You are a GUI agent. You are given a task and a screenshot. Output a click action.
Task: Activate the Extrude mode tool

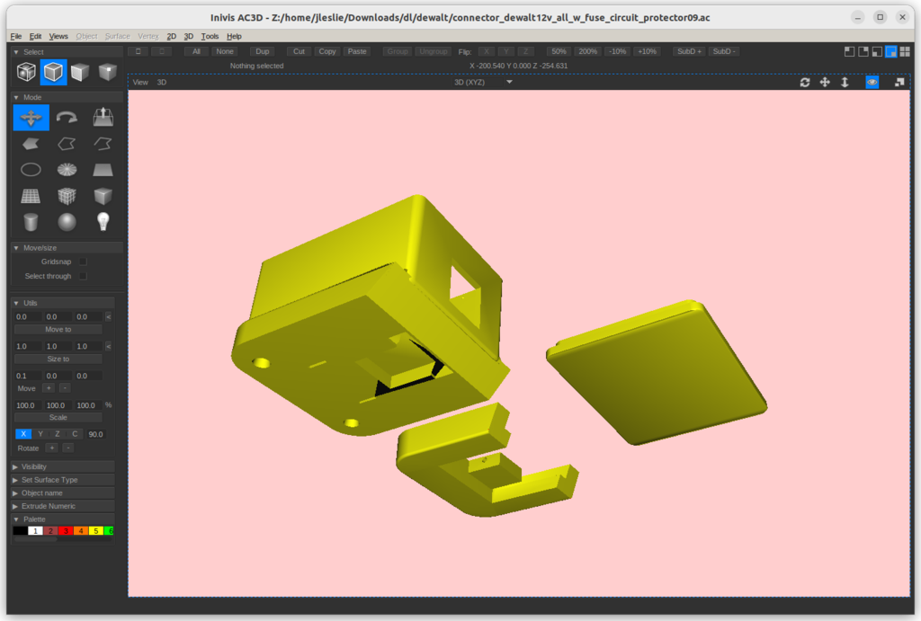coord(103,118)
